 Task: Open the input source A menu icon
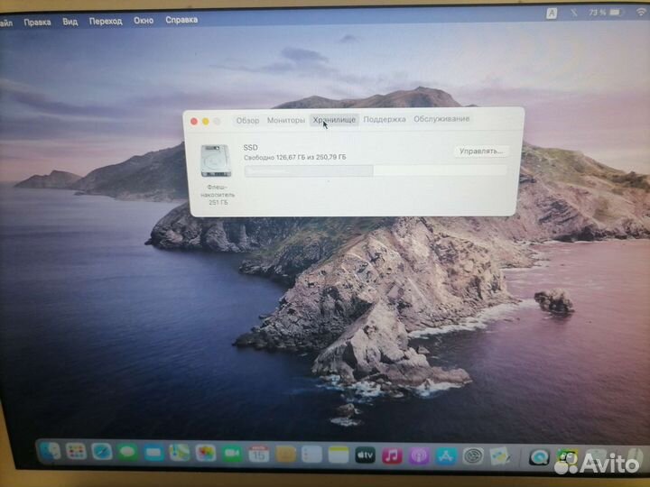(x=552, y=14)
